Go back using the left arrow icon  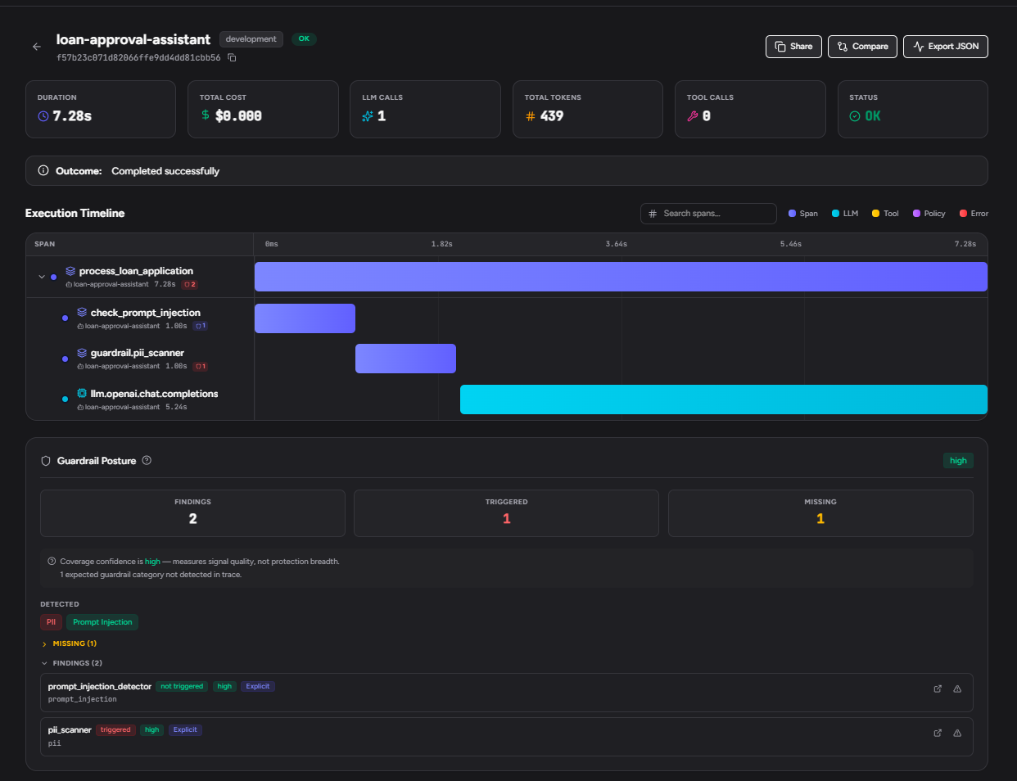(37, 47)
